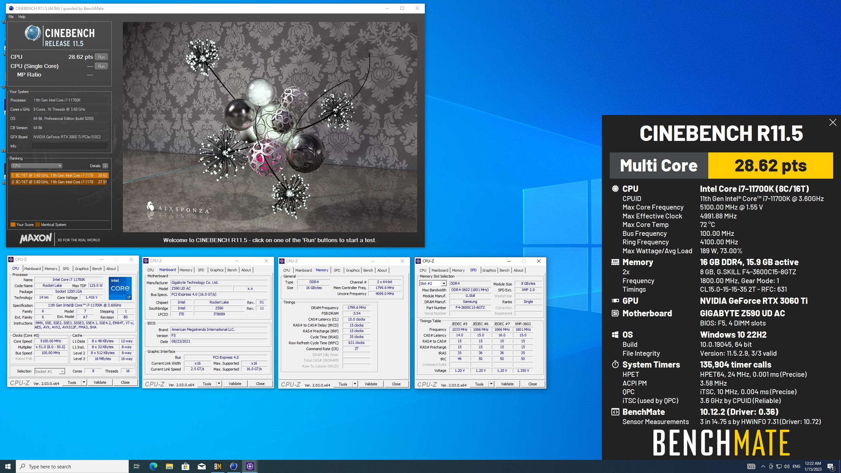Open the clock showing 12:22 AM
Image resolution: width=841 pixels, height=473 pixels.
[813, 466]
